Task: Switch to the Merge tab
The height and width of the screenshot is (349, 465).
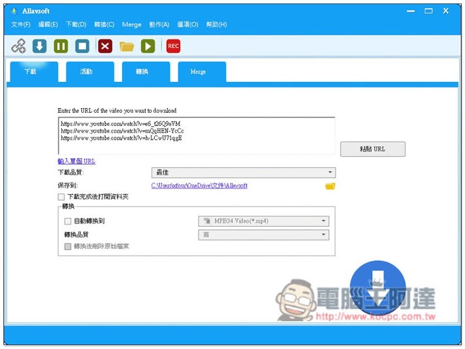Action: point(202,72)
